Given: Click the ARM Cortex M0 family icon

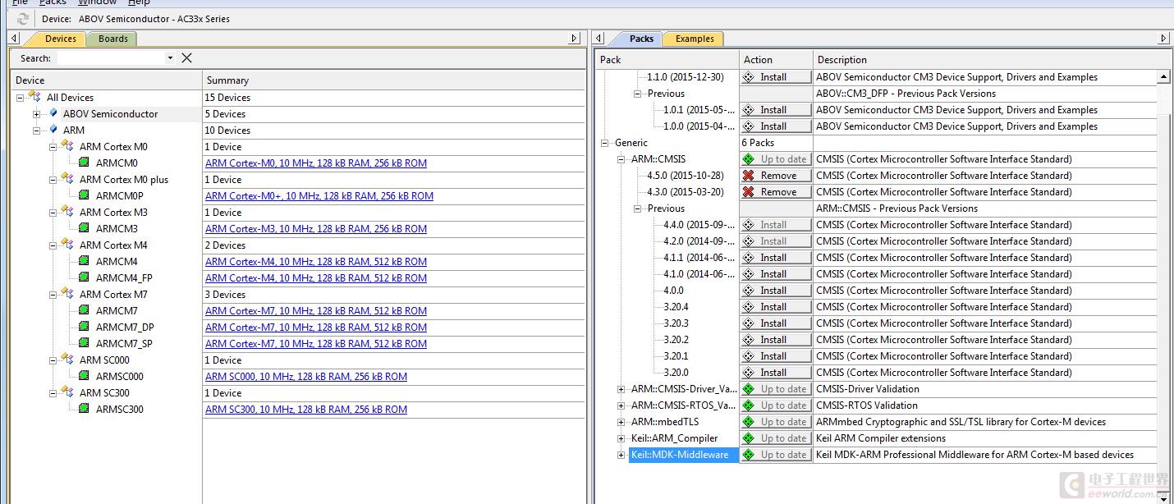Looking at the screenshot, I should pyautogui.click(x=67, y=146).
